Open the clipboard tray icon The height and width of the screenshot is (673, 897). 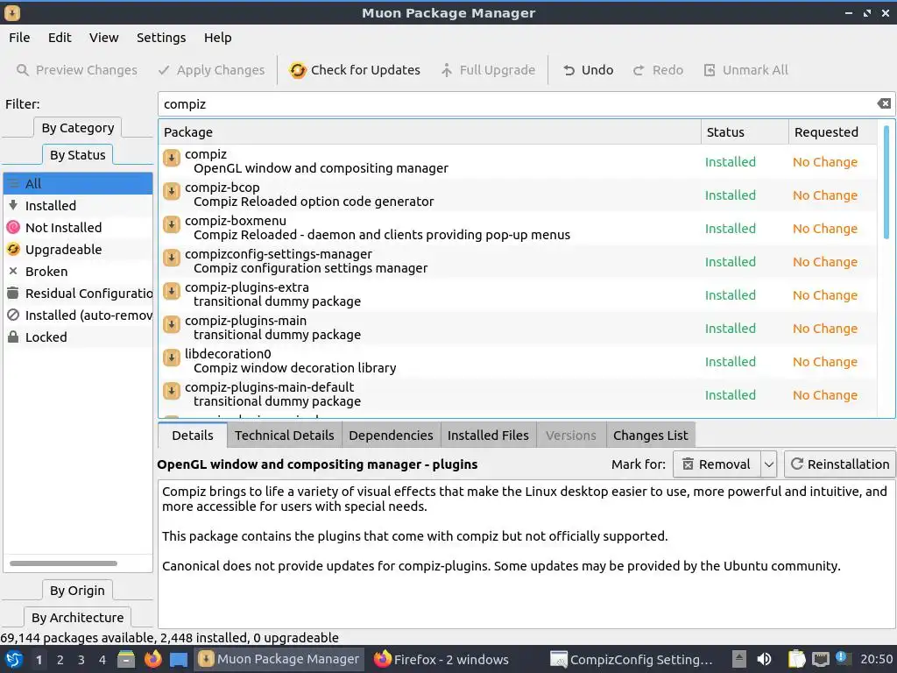(796, 659)
